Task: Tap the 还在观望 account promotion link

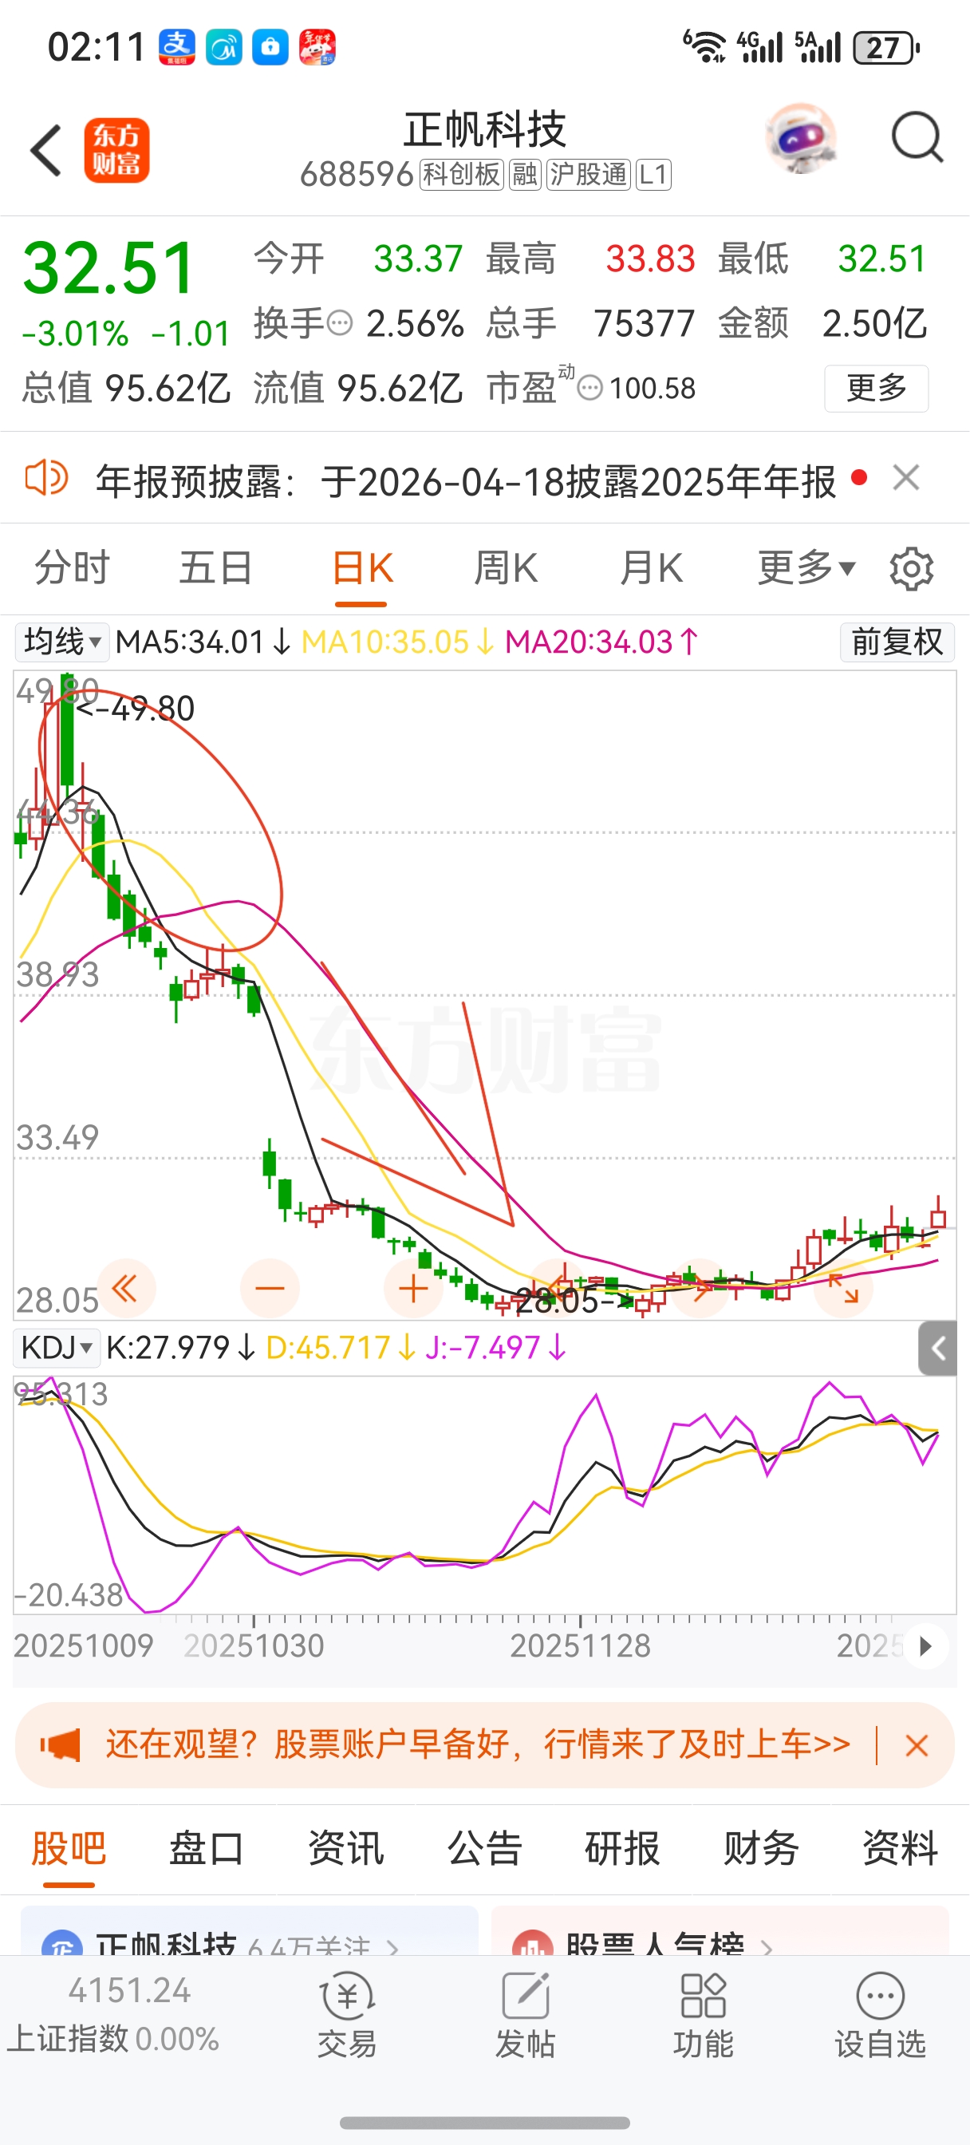Action: click(477, 1744)
